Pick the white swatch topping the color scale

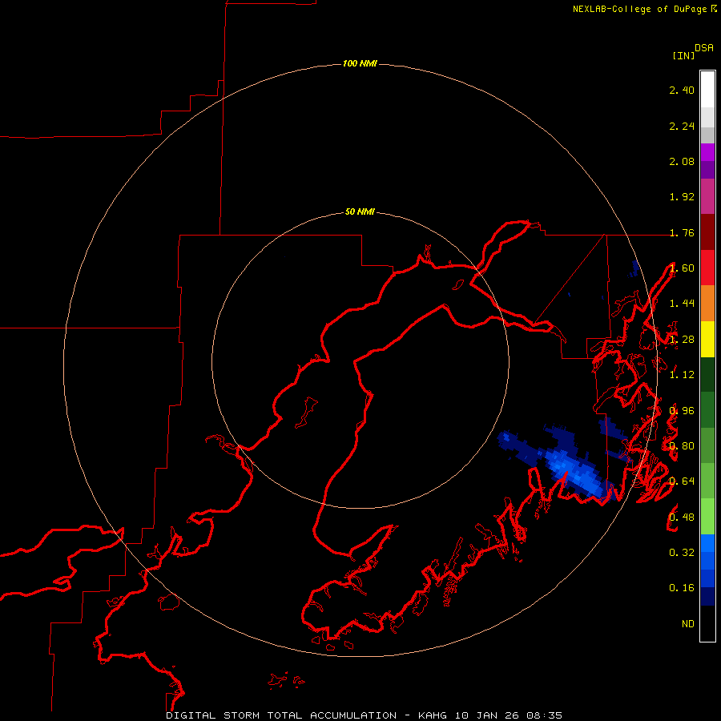coord(707,89)
